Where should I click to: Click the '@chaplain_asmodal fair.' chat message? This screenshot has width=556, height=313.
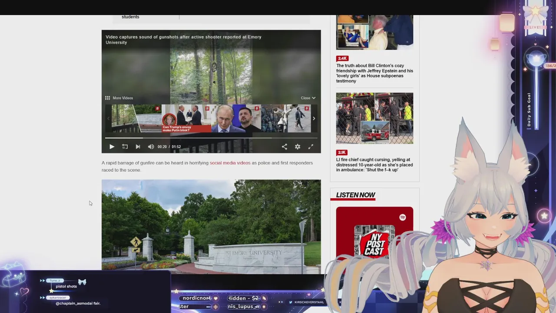(78, 303)
